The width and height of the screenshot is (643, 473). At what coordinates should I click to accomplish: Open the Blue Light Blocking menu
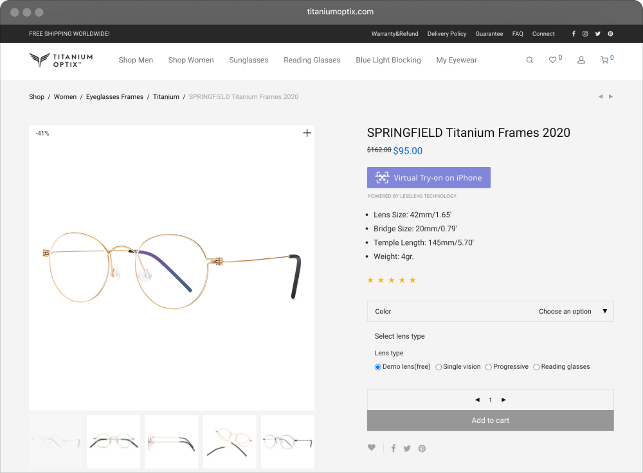pos(388,60)
